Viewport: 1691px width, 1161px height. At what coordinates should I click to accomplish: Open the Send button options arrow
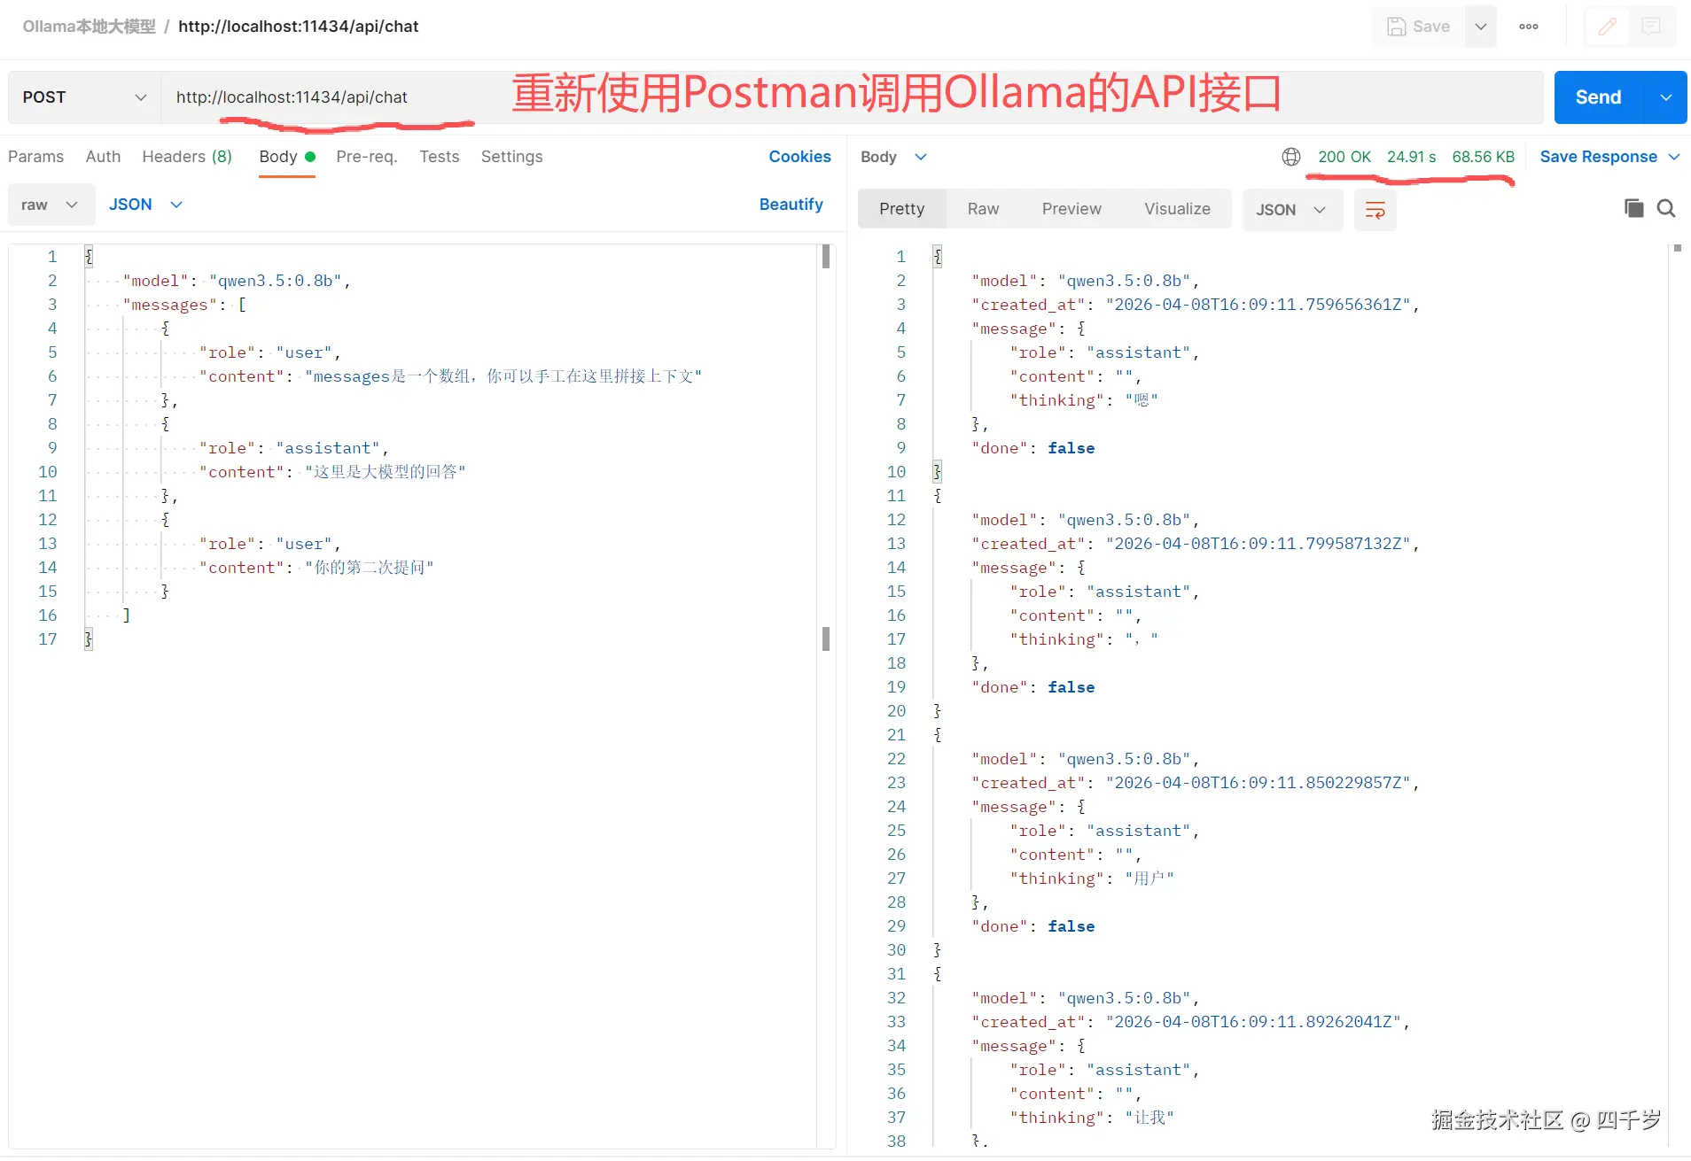tap(1668, 97)
